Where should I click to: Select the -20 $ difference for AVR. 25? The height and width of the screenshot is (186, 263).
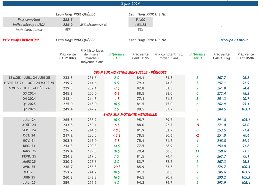click(116, 167)
